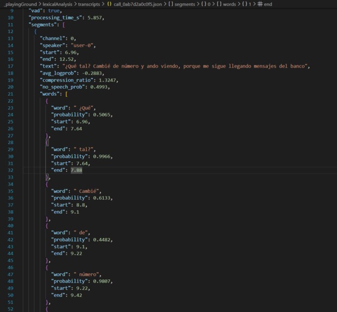Click the probability value 0.9807
Screen dimensions: 337x312
pyautogui.click(x=101, y=282)
